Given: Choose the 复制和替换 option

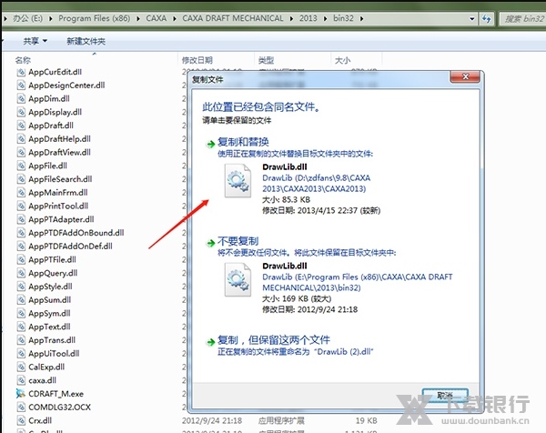Looking at the screenshot, I should coord(243,144).
